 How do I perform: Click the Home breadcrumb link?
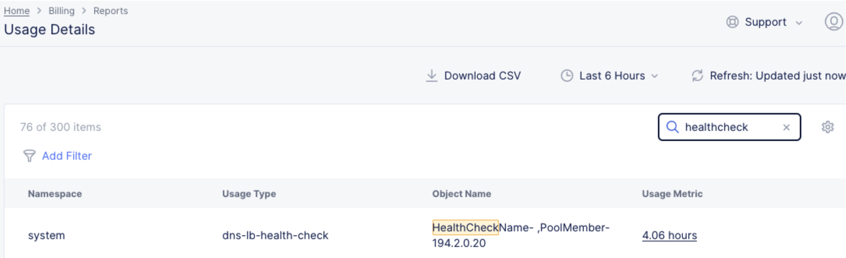(16, 10)
